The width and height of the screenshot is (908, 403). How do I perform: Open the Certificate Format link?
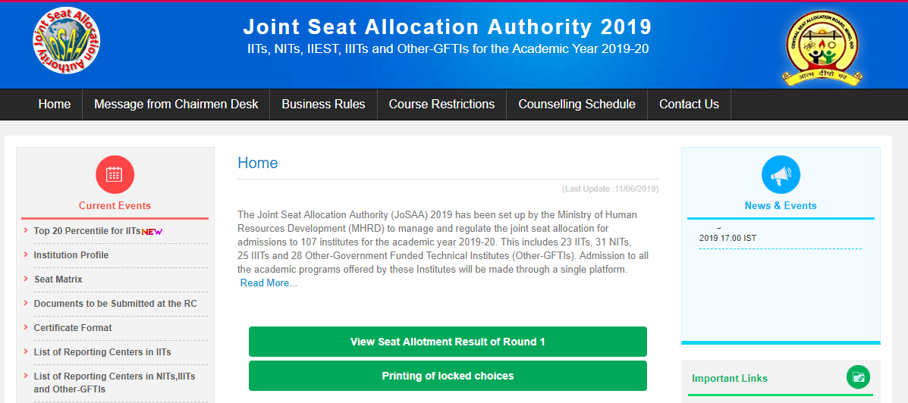(73, 328)
